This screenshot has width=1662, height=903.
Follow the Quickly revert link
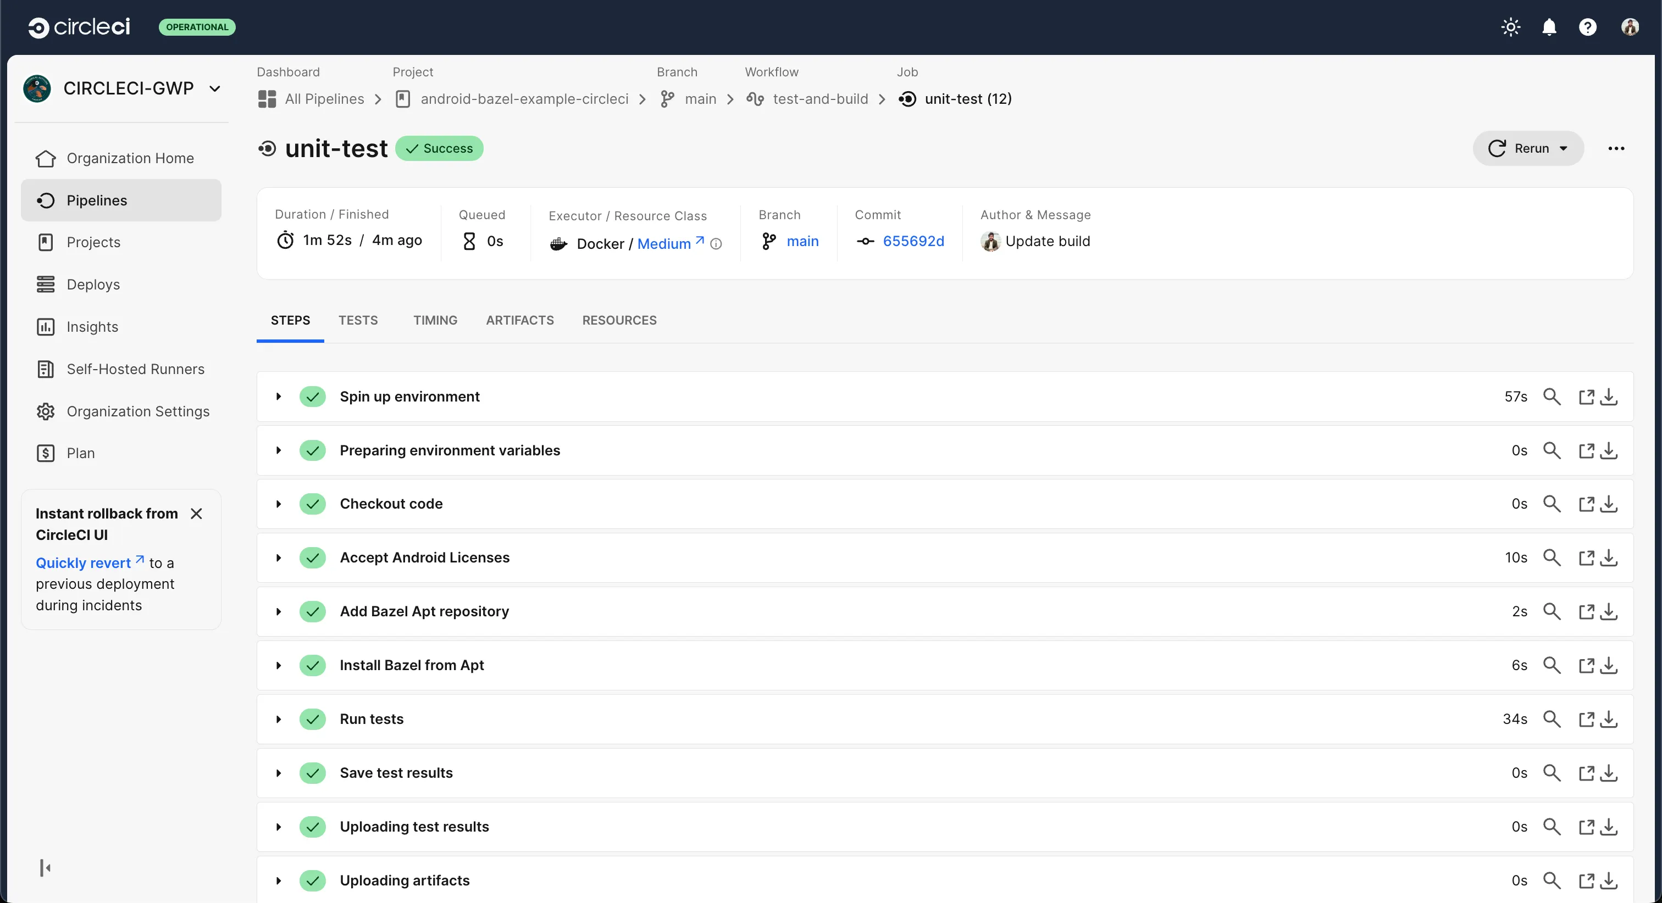click(x=90, y=562)
